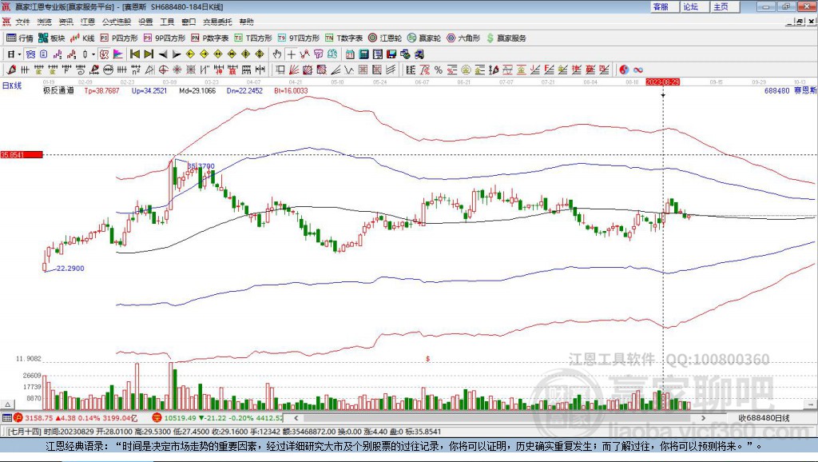Select the 极反通道 indicator label

pos(58,91)
